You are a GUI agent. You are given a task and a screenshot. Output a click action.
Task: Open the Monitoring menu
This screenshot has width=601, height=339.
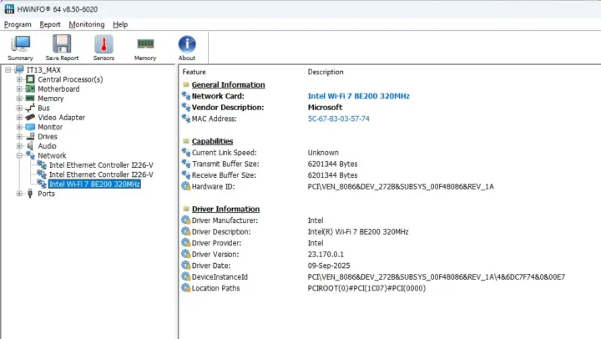click(87, 24)
